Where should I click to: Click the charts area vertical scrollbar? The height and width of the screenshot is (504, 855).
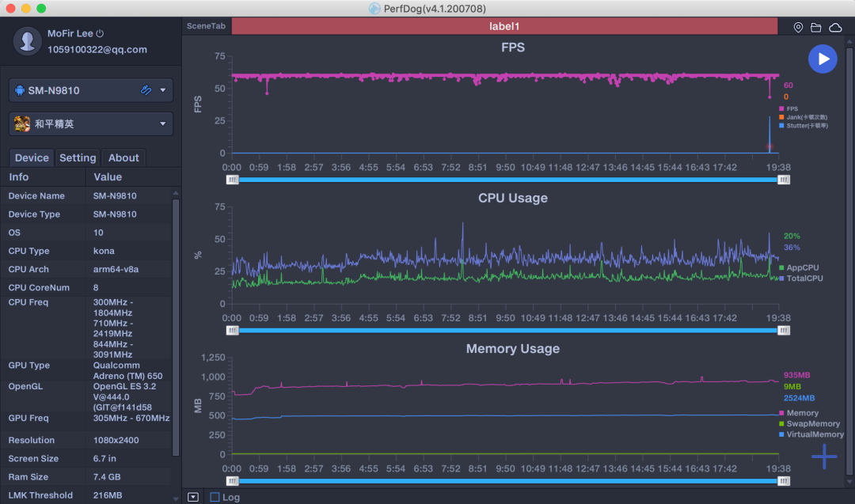click(849, 262)
